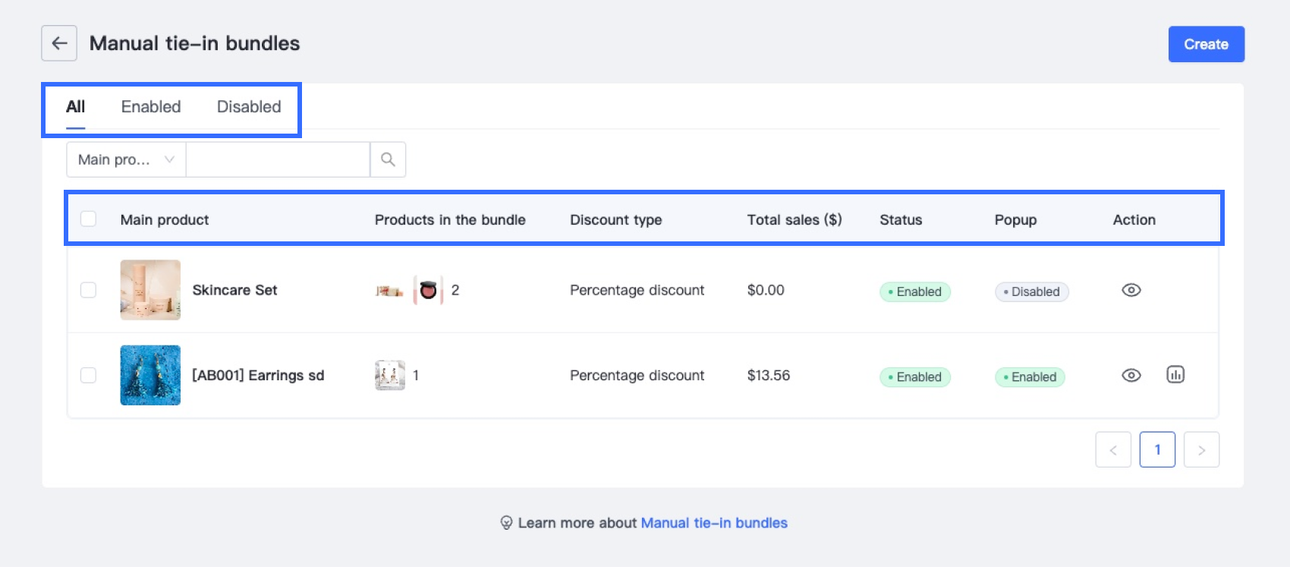
Task: View the Earrings sd bundle eye icon
Action: (x=1131, y=375)
